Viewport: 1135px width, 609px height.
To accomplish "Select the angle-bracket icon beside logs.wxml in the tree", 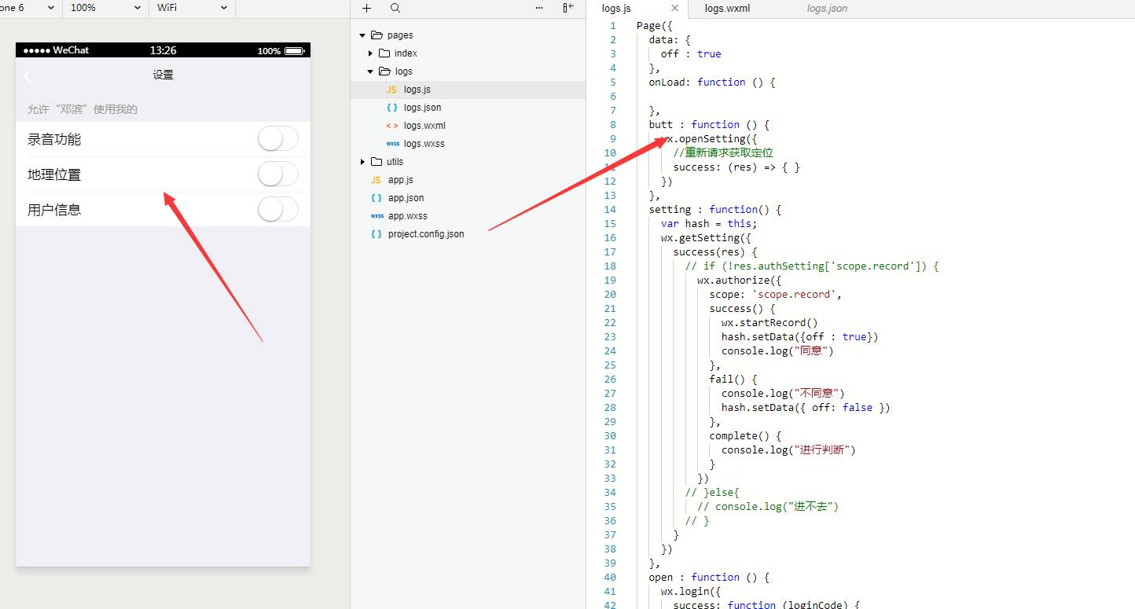I will point(391,126).
